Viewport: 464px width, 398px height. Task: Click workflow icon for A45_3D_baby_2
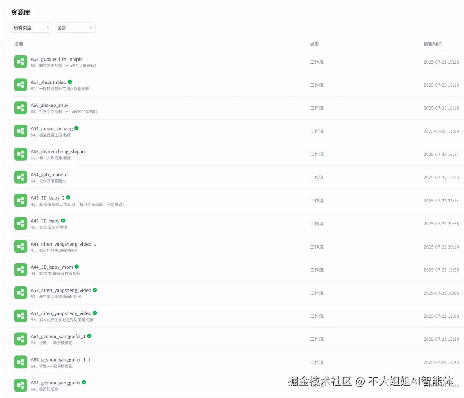21,201
